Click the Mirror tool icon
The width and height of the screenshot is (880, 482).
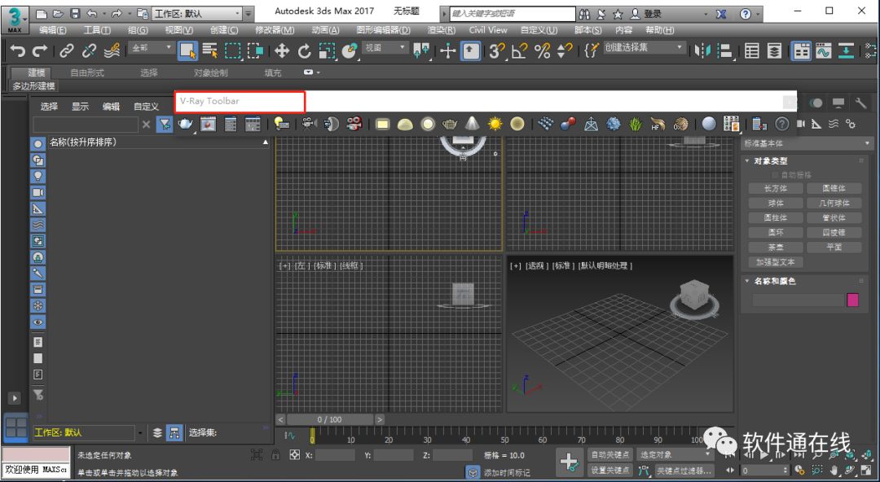(x=702, y=51)
